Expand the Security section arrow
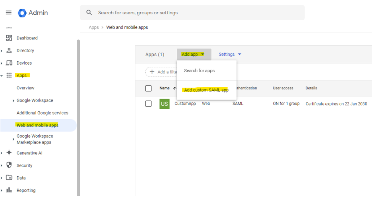372x199 pixels. click(x=2, y=165)
